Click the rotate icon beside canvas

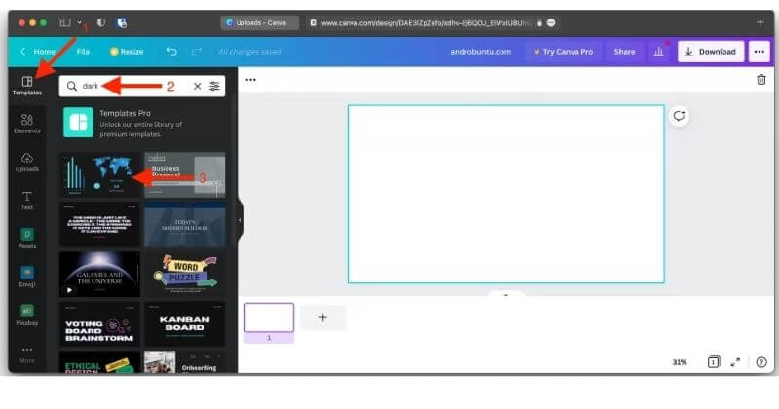(679, 116)
